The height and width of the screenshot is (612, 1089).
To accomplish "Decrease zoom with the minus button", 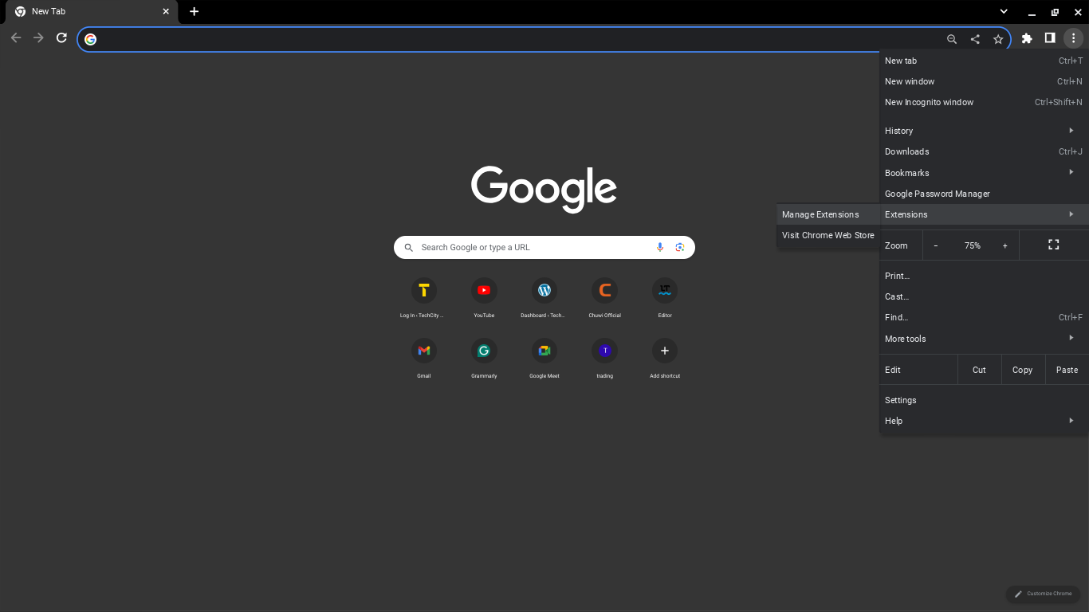I will coord(936,245).
